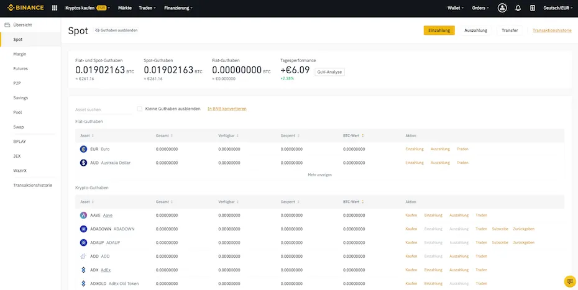The width and height of the screenshot is (578, 290).
Task: Open the notifications bell
Action: (518, 7)
